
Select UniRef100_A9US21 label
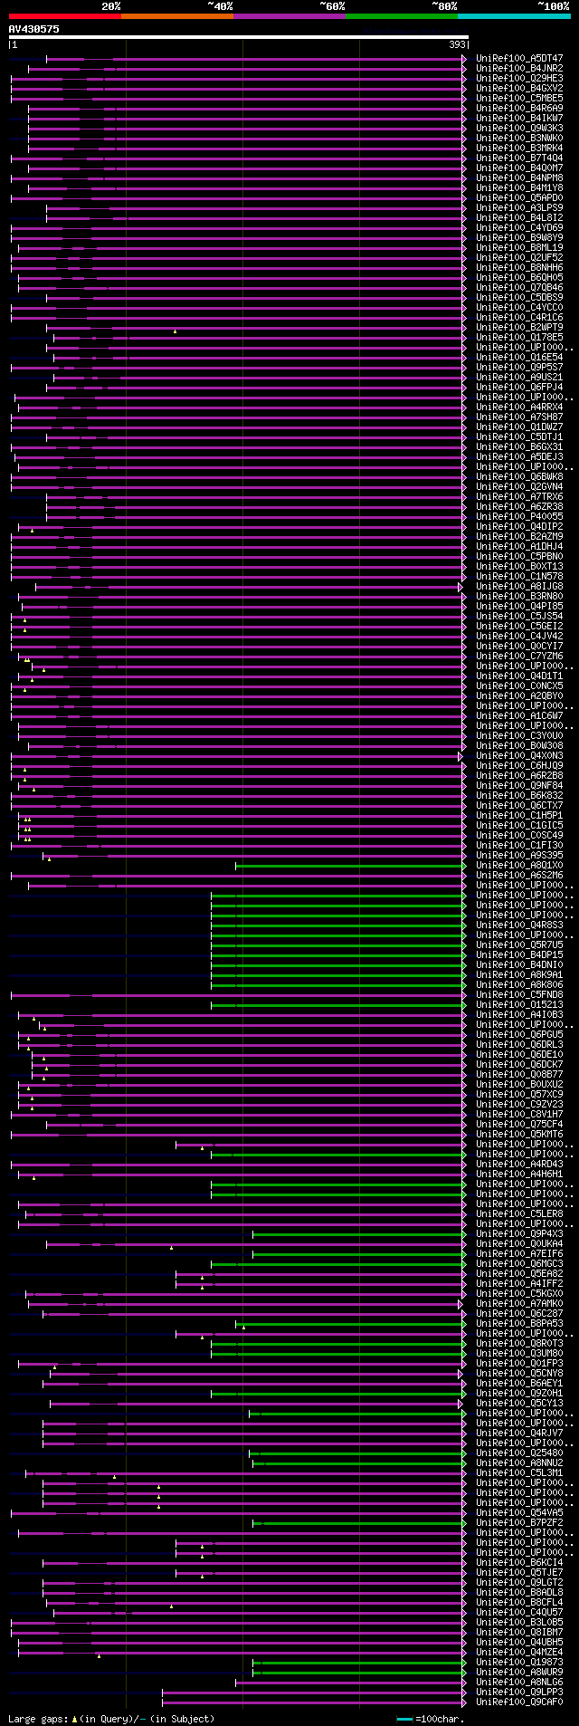[x=519, y=378]
